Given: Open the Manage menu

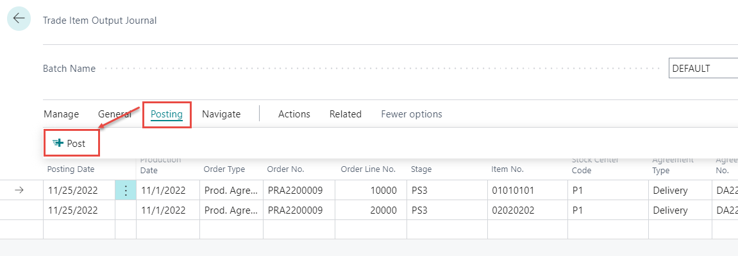Looking at the screenshot, I should [61, 114].
